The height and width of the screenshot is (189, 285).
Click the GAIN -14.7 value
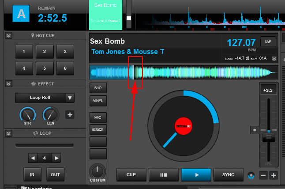point(242,58)
